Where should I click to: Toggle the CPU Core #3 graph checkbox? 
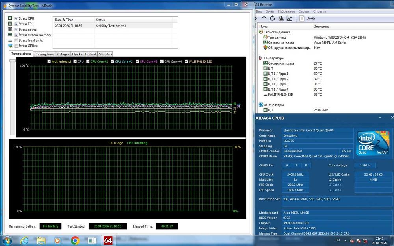click(x=137, y=61)
